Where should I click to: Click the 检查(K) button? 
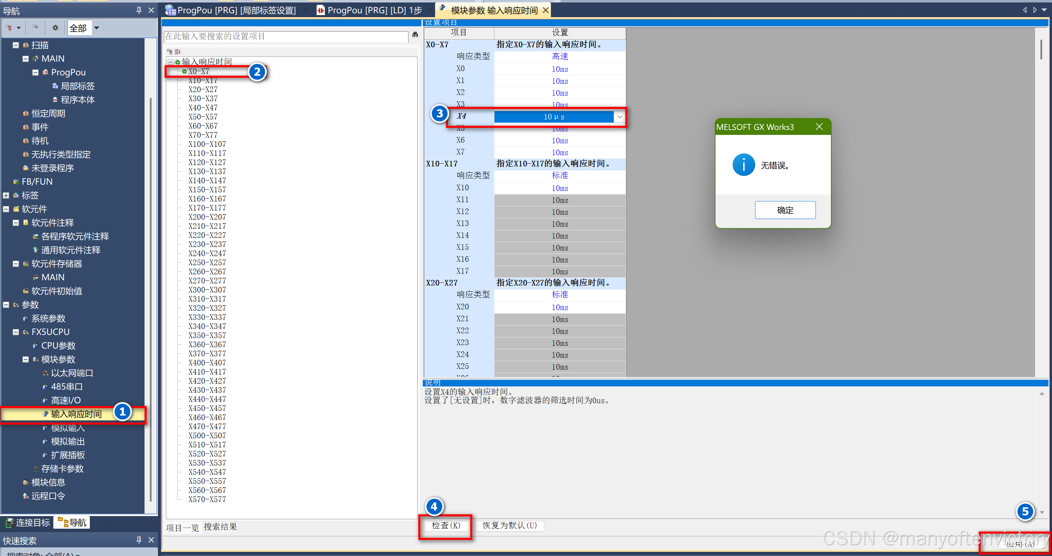pos(446,526)
